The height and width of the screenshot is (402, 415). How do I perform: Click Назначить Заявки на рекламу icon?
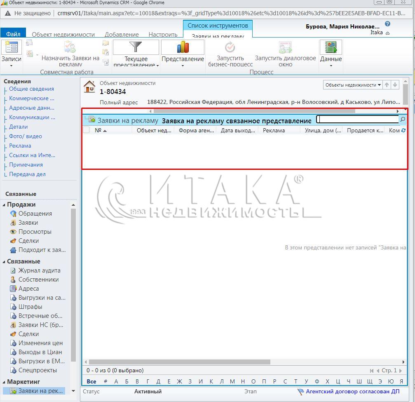[x=70, y=47]
